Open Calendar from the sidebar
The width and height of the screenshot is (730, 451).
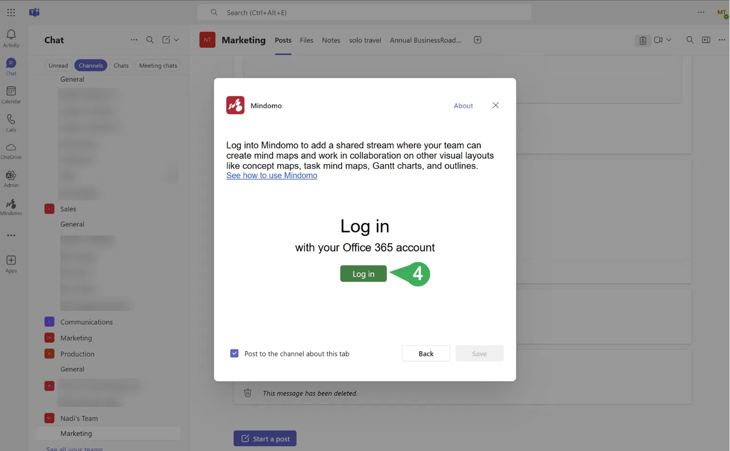point(11,94)
